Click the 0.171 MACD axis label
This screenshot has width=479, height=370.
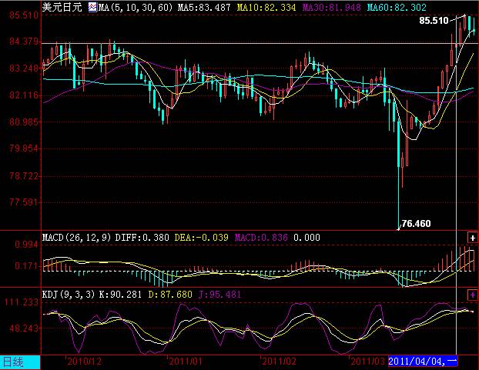(x=27, y=266)
